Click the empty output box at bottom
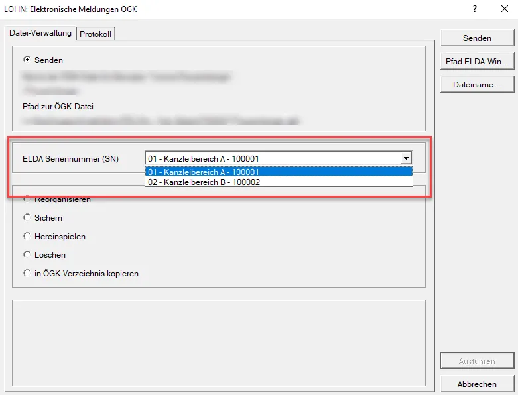The width and height of the screenshot is (518, 395). click(219, 343)
